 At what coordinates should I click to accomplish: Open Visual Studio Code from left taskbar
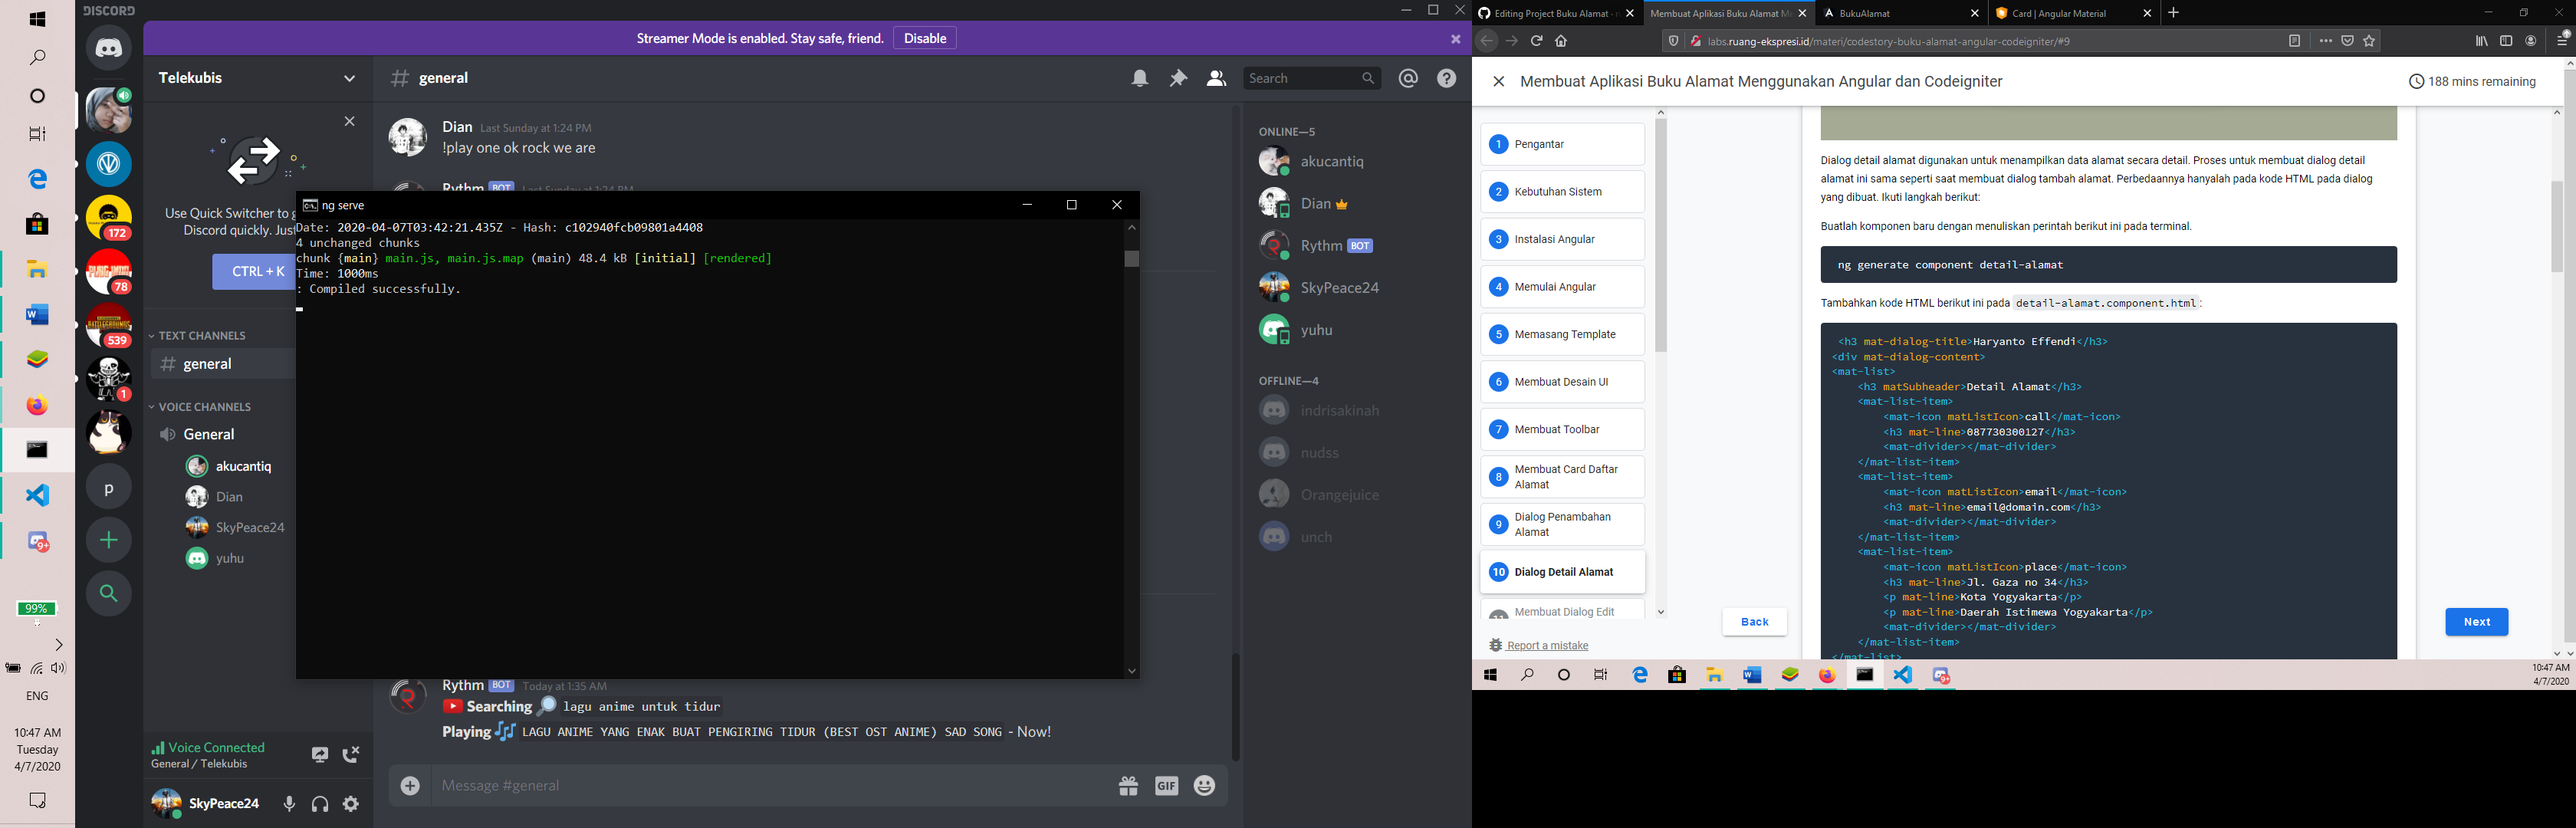click(37, 495)
